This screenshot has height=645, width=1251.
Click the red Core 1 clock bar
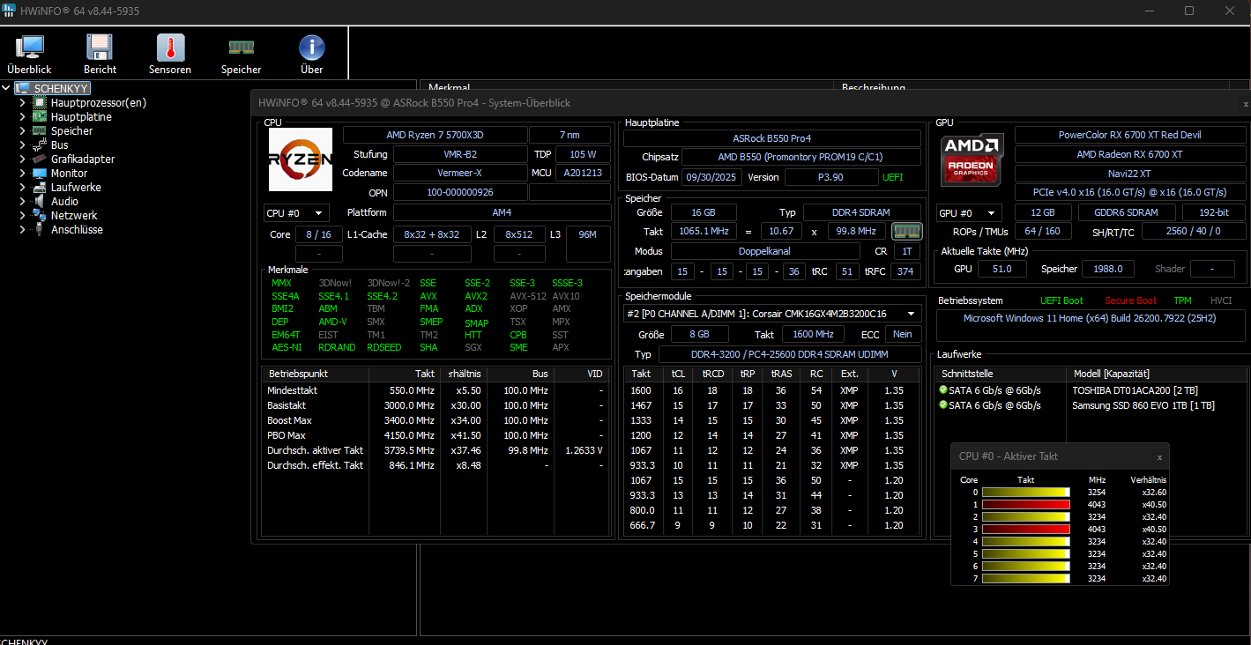pos(1025,505)
